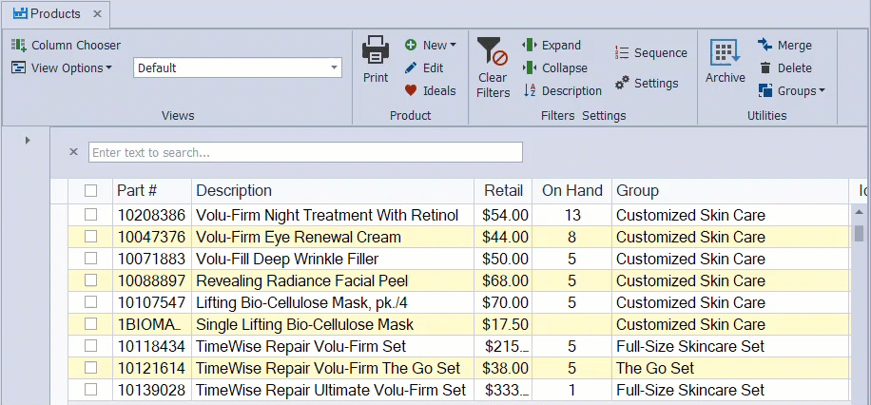The image size is (871, 405).
Task: Sort by the Part # column header
Action: point(152,190)
